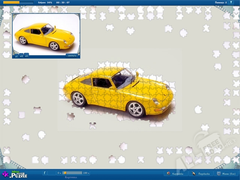Click the yellow car preview thumbnail

point(46,35)
